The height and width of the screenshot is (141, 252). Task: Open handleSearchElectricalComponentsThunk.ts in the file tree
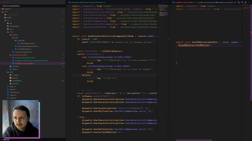31,61
